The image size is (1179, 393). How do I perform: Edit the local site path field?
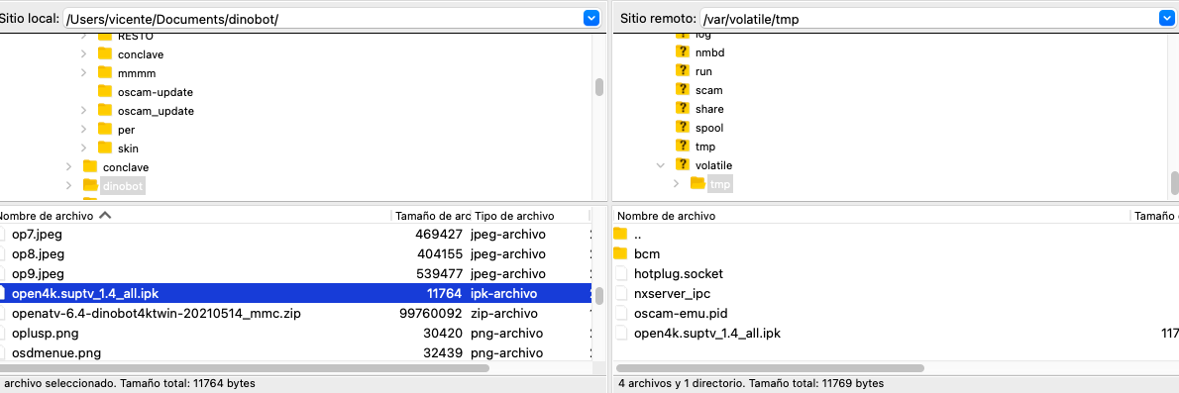pos(323,18)
